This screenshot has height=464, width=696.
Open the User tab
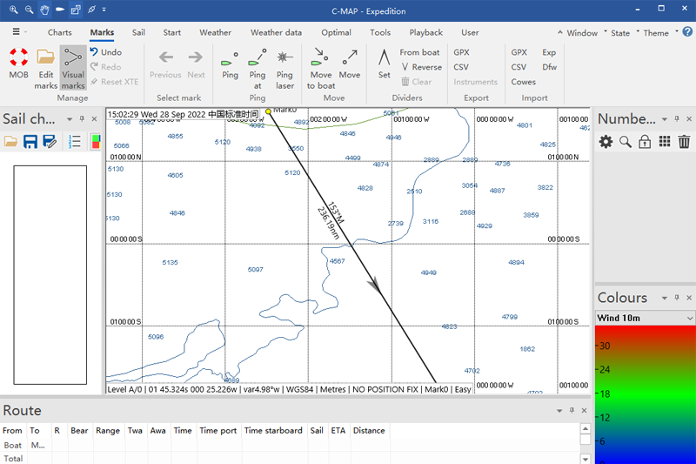[470, 32]
